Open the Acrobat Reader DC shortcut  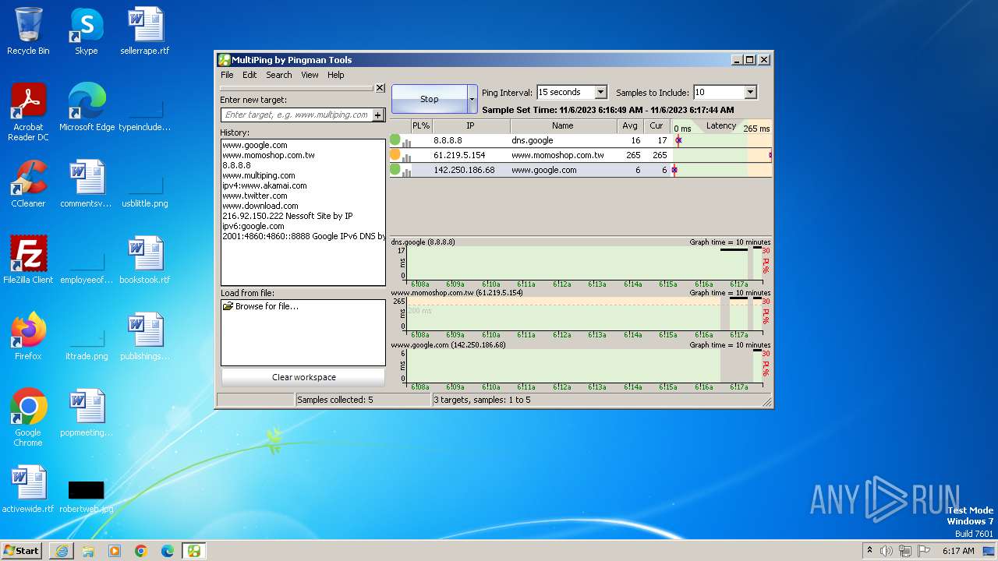click(28, 113)
